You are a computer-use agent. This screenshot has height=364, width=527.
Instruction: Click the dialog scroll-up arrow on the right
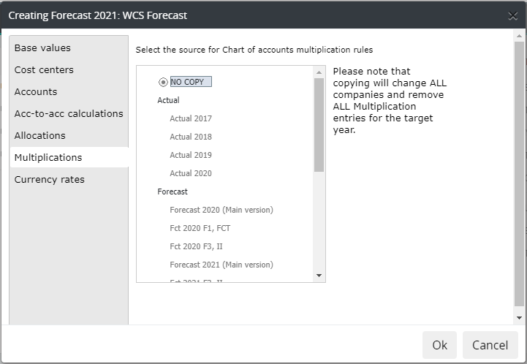[x=519, y=36]
